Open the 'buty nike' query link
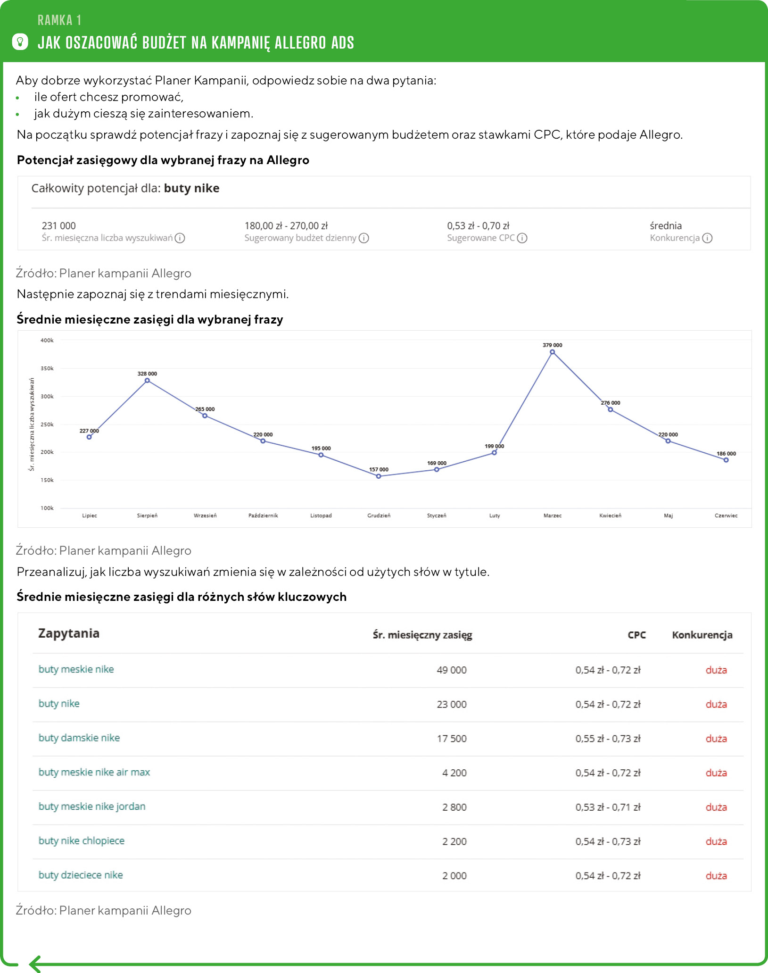Screen dimensions: 768x973 (59, 704)
